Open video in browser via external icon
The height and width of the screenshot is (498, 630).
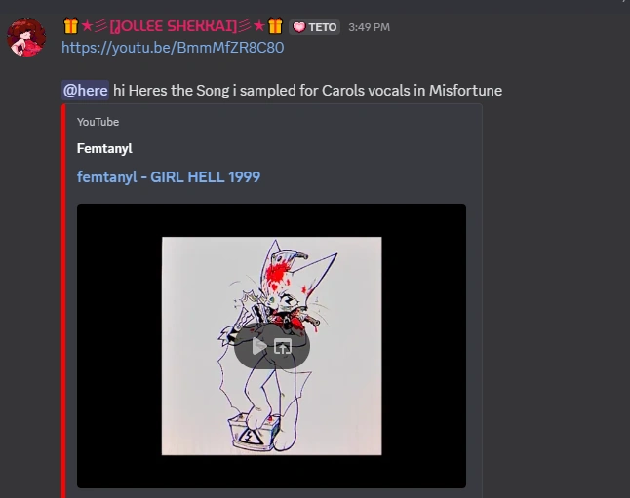[x=283, y=346]
